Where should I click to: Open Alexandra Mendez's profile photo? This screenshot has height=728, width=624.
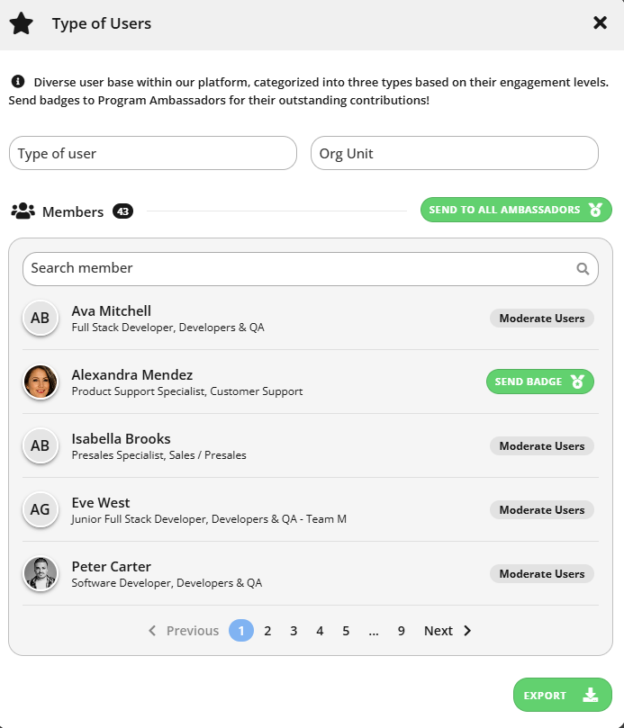[41, 382]
